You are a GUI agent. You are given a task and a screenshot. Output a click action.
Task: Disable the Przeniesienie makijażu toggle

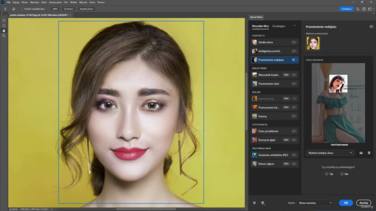click(x=294, y=60)
